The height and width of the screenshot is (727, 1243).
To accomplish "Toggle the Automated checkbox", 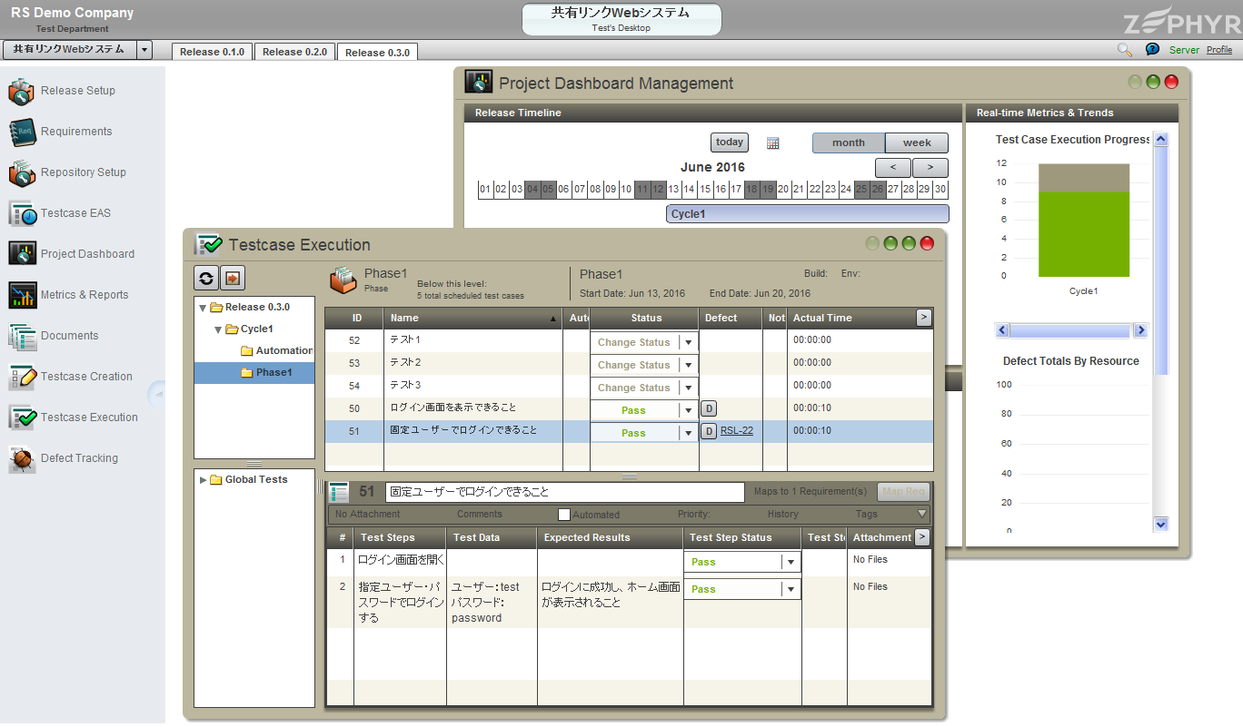I will coord(564,515).
